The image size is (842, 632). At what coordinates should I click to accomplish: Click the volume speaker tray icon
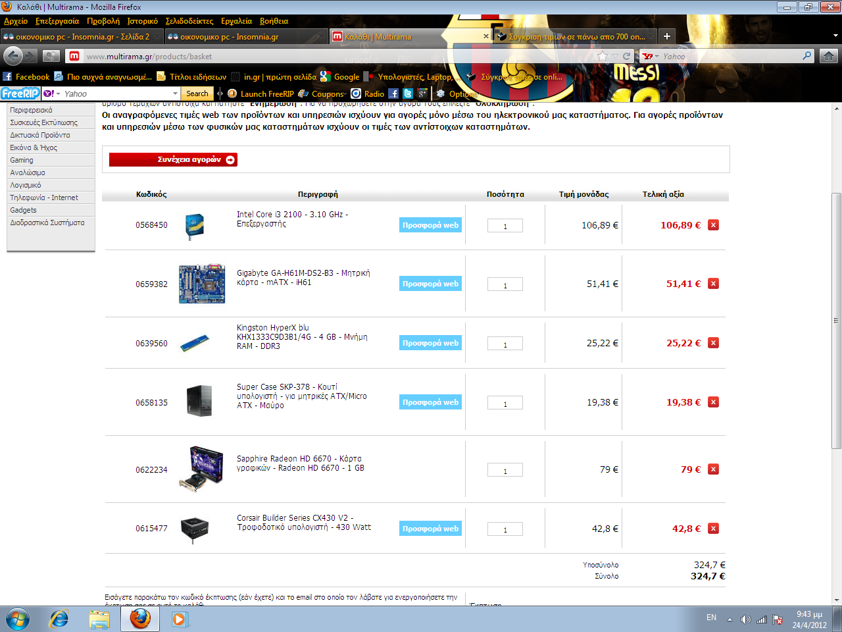(x=745, y=619)
